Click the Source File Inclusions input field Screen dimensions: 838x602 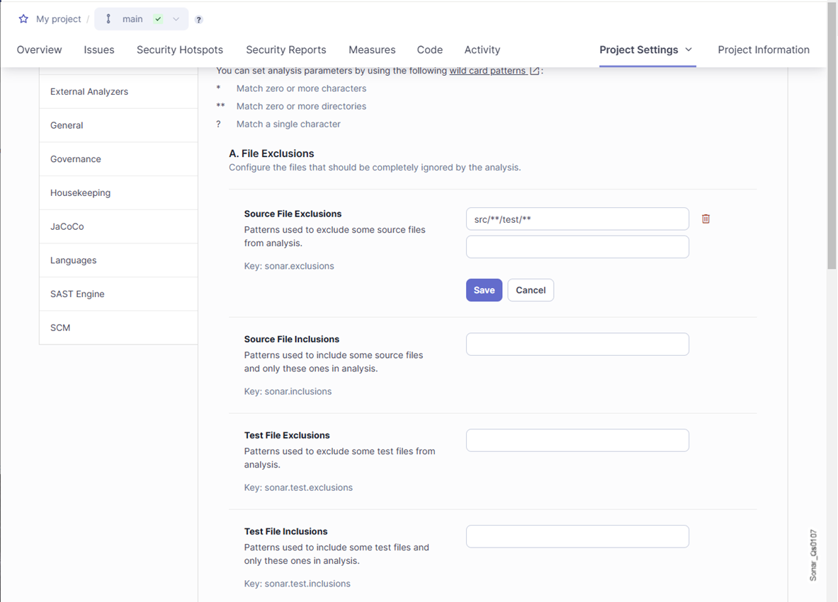(x=577, y=344)
